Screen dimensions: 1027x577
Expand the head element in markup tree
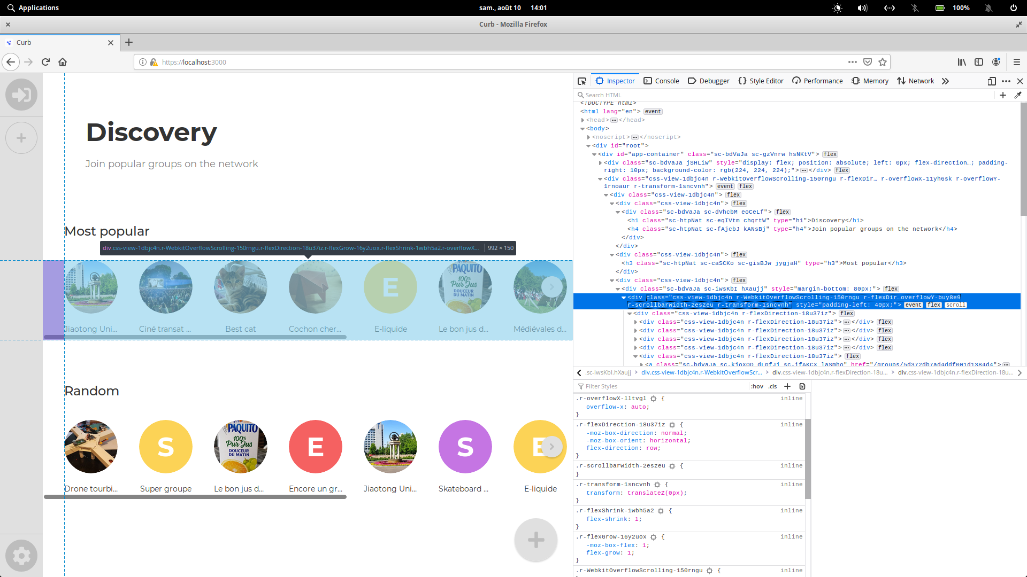[x=583, y=120]
